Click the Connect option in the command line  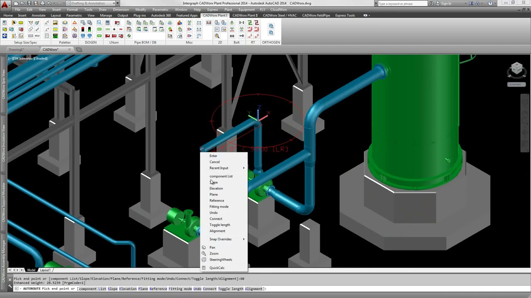pyautogui.click(x=209, y=289)
